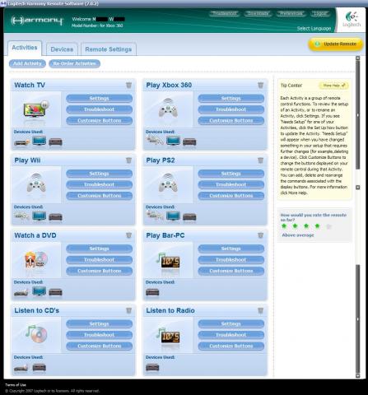Switch to the Devices tab

pos(62,49)
